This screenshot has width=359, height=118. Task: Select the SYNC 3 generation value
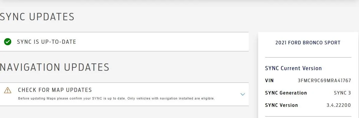coord(342,93)
